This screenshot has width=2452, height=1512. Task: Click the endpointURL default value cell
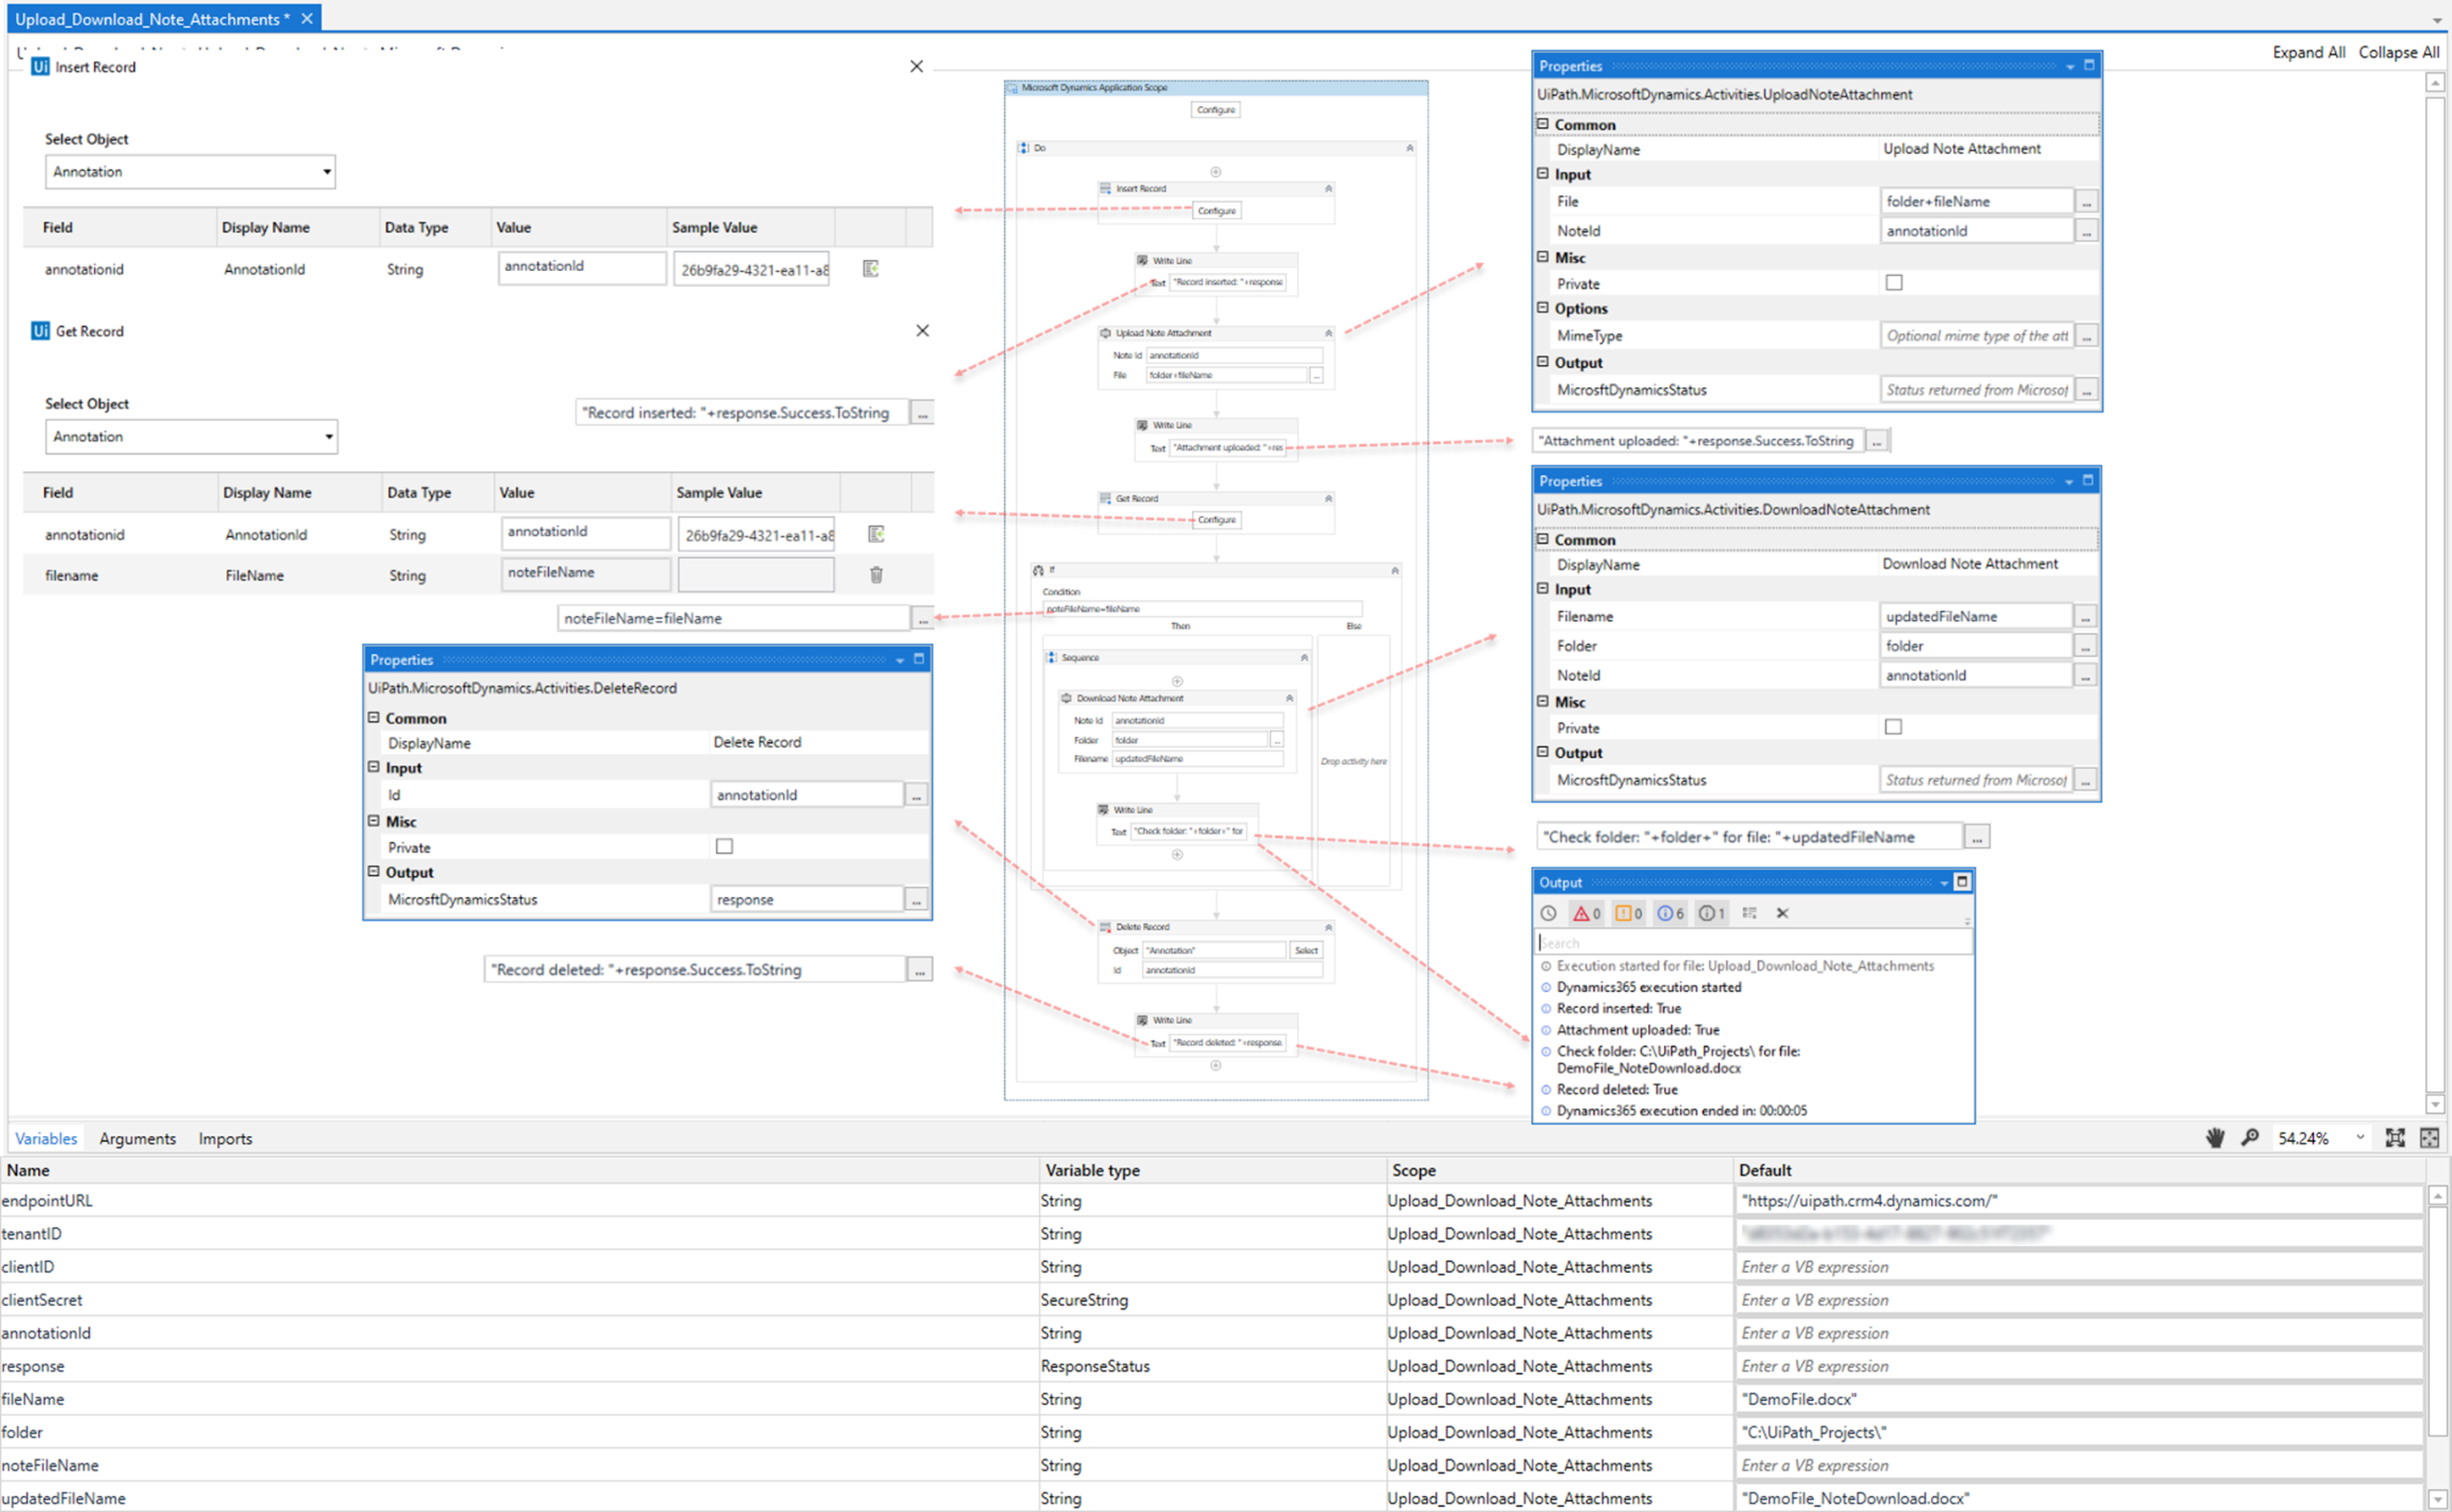tap(2079, 1201)
